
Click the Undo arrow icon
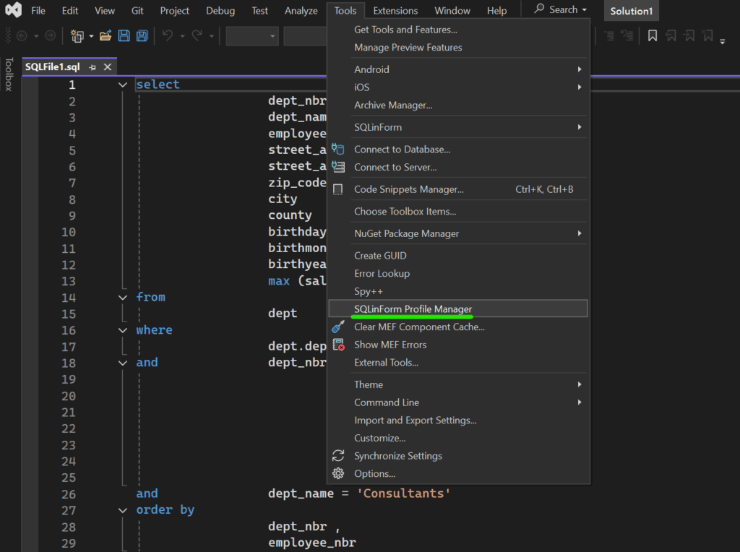(x=168, y=35)
